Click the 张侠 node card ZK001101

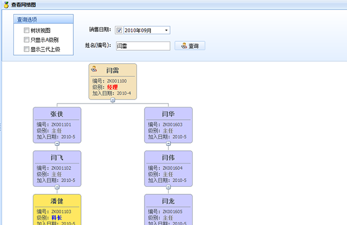57,125
